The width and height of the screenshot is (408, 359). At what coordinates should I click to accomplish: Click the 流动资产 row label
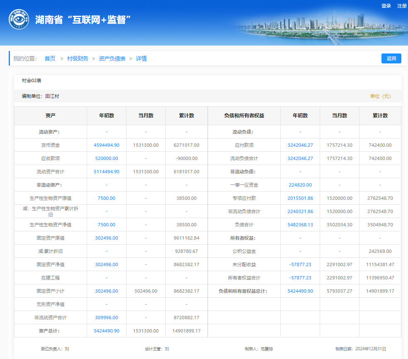point(49,132)
